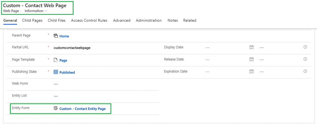Click the publishing state icon beside Published
Viewport: 317px width, 125px height.
[56, 72]
